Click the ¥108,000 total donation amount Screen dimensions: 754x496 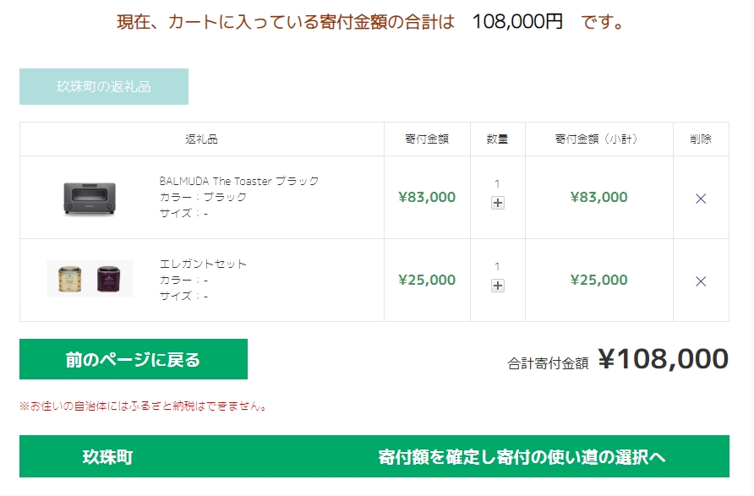click(663, 359)
